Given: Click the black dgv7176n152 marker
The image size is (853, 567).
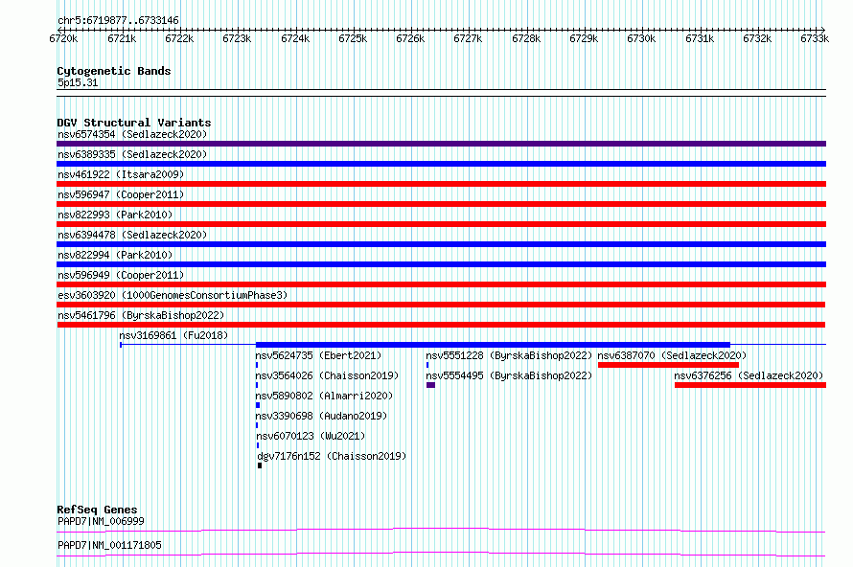Looking at the screenshot, I should (260, 465).
